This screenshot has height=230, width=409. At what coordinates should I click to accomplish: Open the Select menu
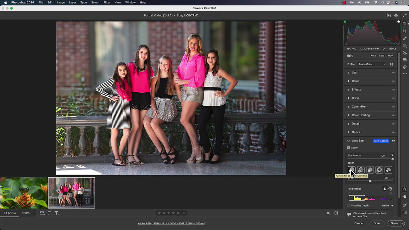click(95, 2)
